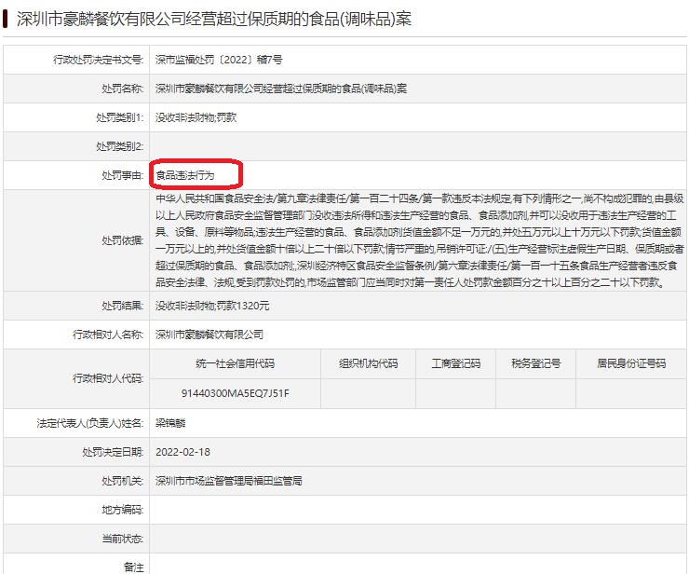The width and height of the screenshot is (689, 574).
Task: Click the date 2022-02-18
Action: 182,452
